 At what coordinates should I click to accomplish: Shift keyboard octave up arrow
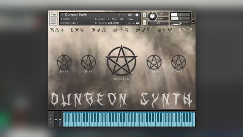click(x=50, y=116)
